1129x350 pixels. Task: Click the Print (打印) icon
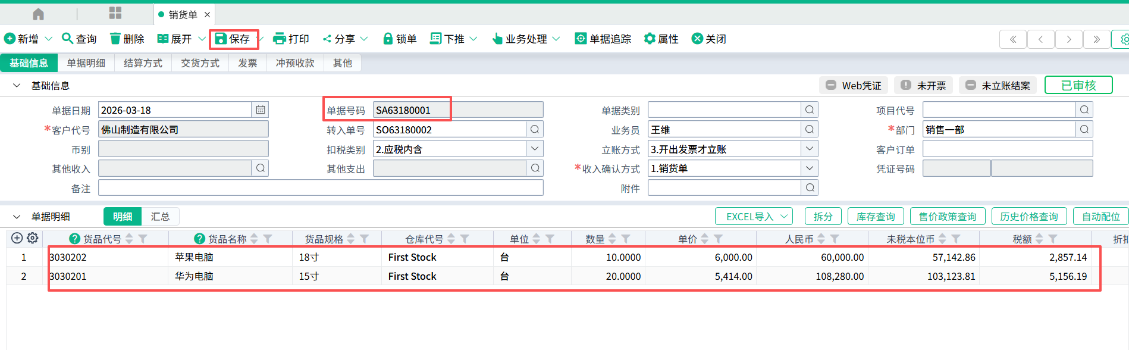point(279,39)
